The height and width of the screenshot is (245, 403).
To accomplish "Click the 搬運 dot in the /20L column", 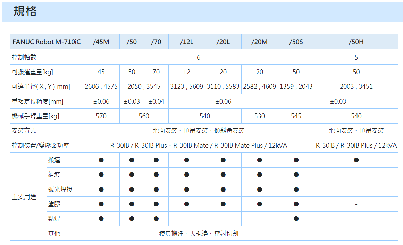I will pyautogui.click(x=223, y=160).
